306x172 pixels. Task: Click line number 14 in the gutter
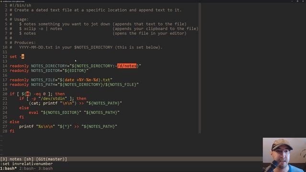[5, 66]
